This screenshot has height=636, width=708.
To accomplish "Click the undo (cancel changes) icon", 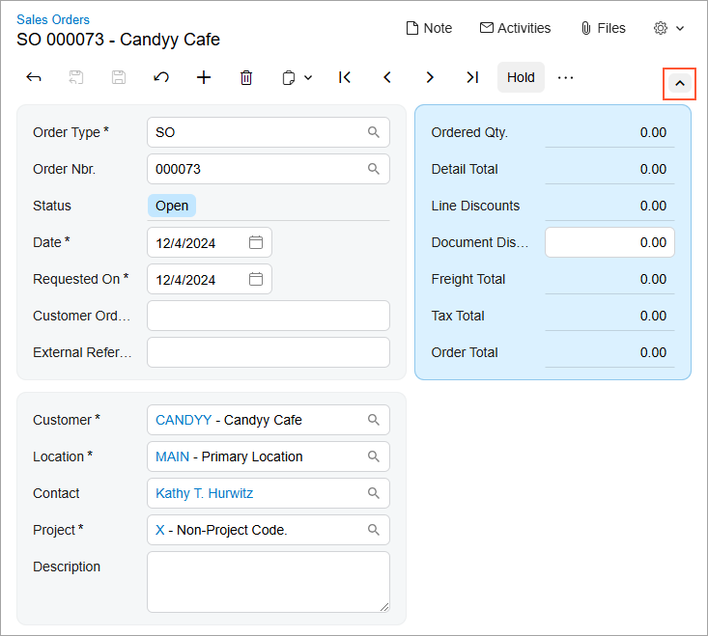I will coord(161,77).
